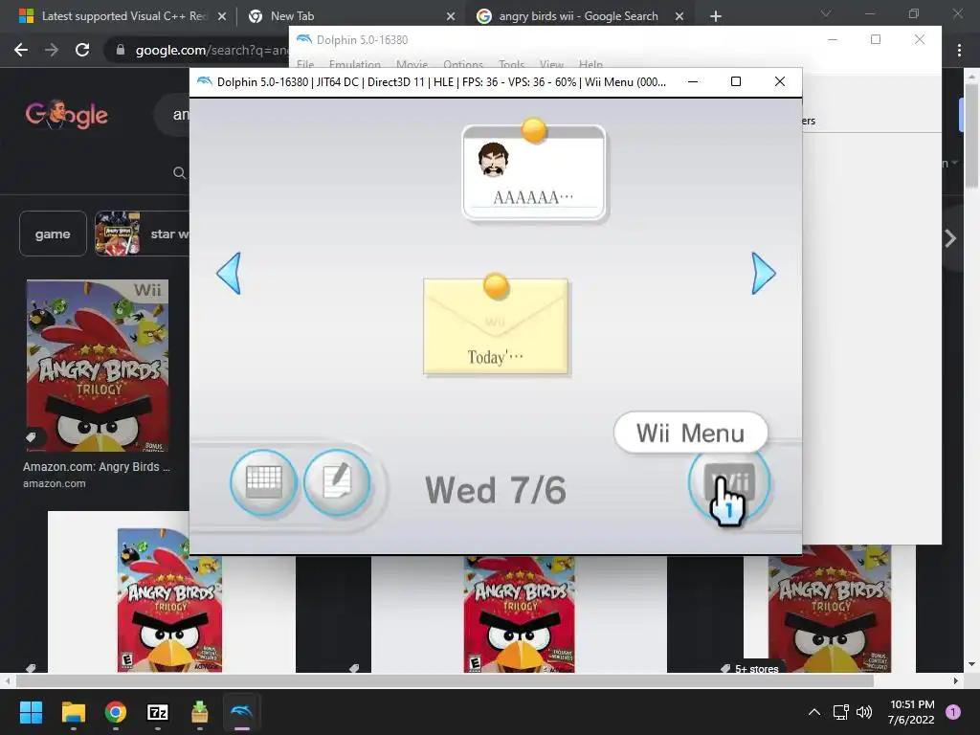The height and width of the screenshot is (735, 980).
Task: Open clock and date 10:51 PM
Action: point(911,712)
